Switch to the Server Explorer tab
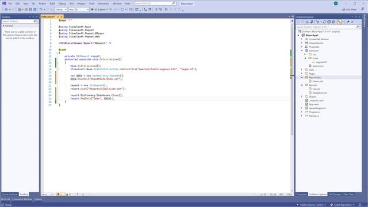368x207 pixels. tap(10, 194)
